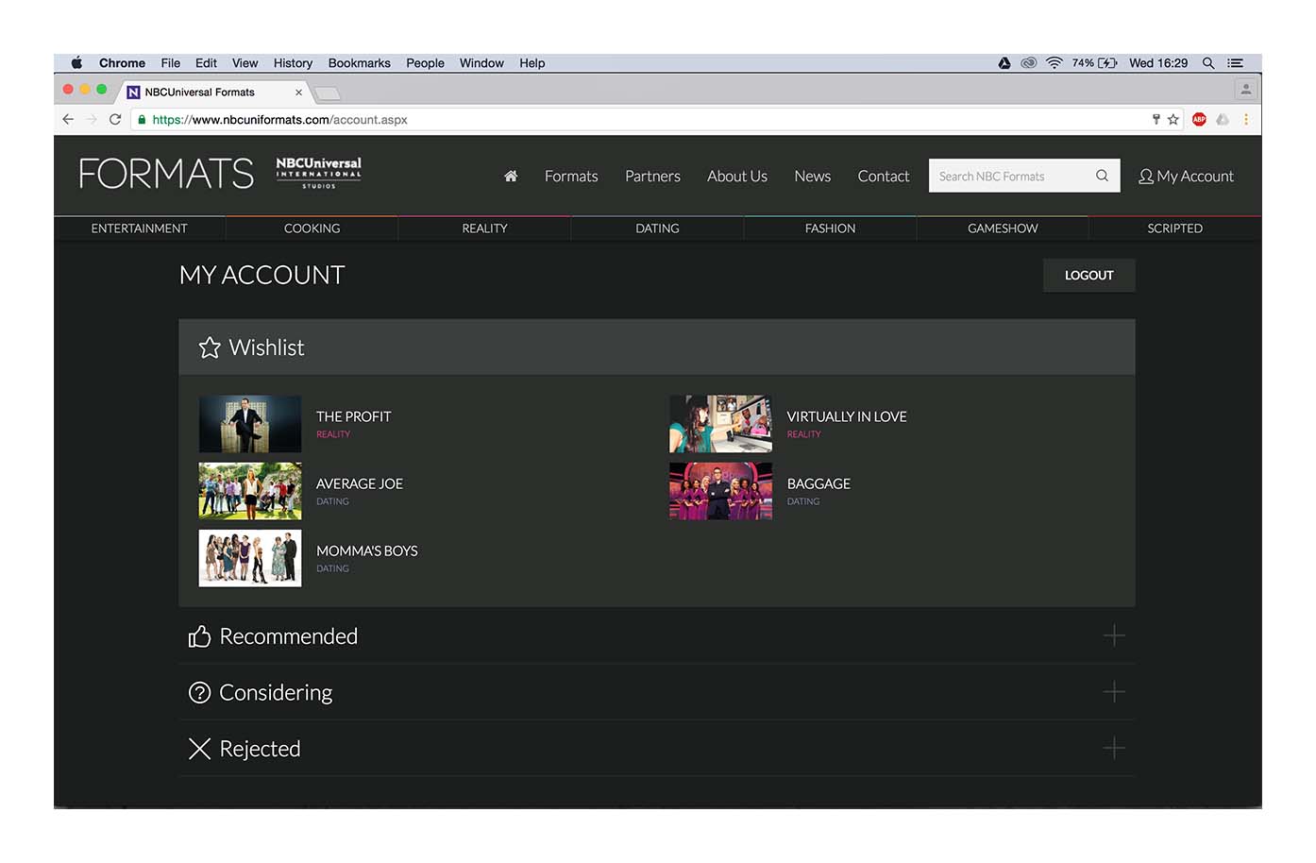This screenshot has height=863, width=1316.
Task: Close the NBCUniversal Formats tab
Action: tap(298, 93)
